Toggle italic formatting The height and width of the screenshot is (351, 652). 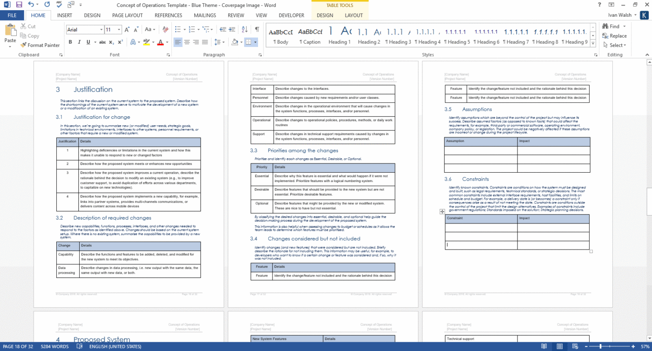[x=78, y=42]
